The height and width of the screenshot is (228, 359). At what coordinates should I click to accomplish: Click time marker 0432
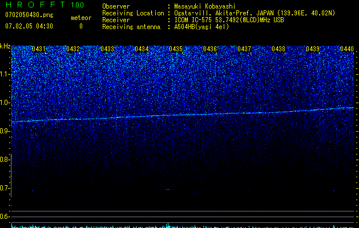(x=73, y=49)
